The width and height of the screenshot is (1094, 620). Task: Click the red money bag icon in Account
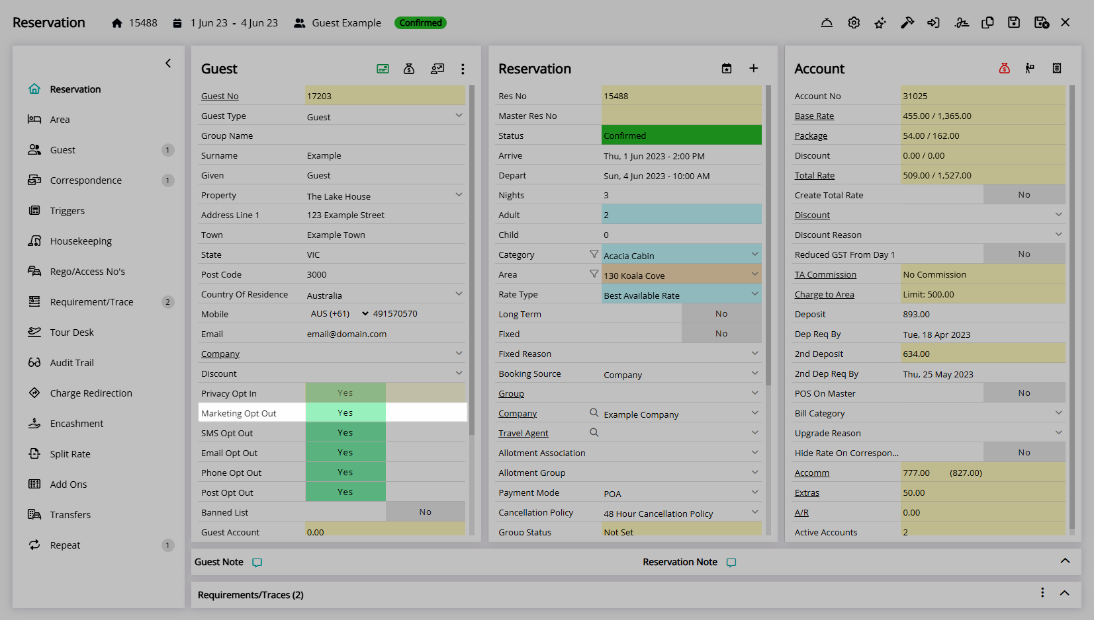click(1005, 68)
